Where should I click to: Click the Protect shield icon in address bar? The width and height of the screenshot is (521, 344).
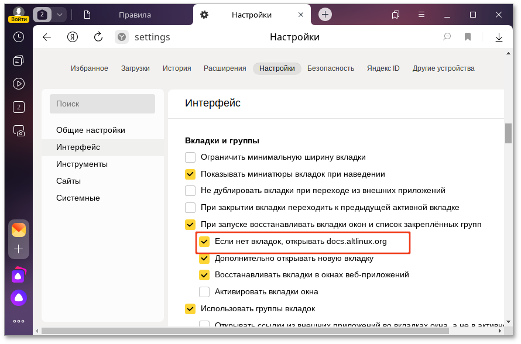tap(121, 36)
